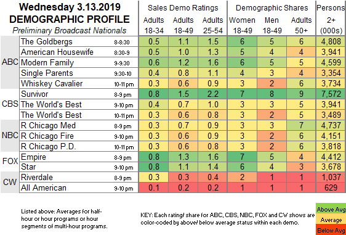Click the Persons 2+ column header
Screen dimensions: 346x235
point(331,19)
